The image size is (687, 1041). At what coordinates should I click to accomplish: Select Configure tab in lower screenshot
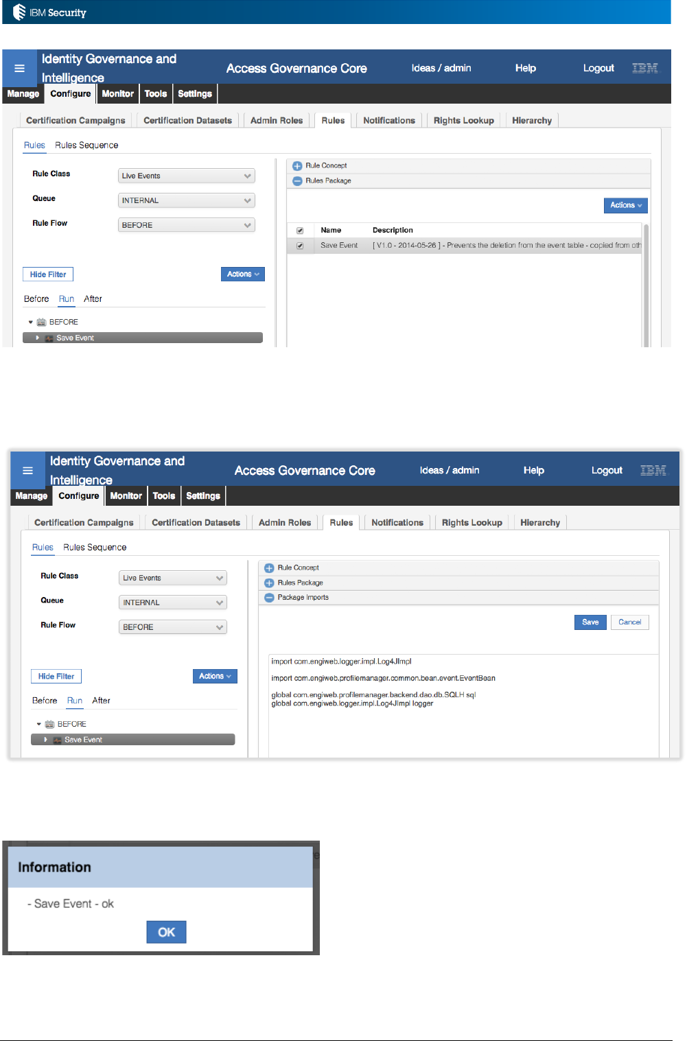[x=79, y=496]
